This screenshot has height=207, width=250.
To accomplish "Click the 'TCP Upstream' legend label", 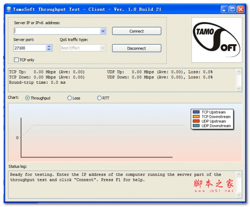I will (x=213, y=112).
